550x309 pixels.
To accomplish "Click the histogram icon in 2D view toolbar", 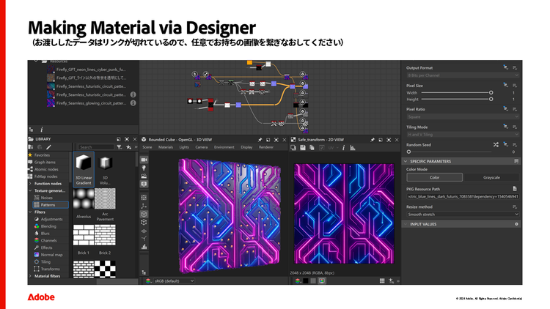I will click(x=353, y=148).
